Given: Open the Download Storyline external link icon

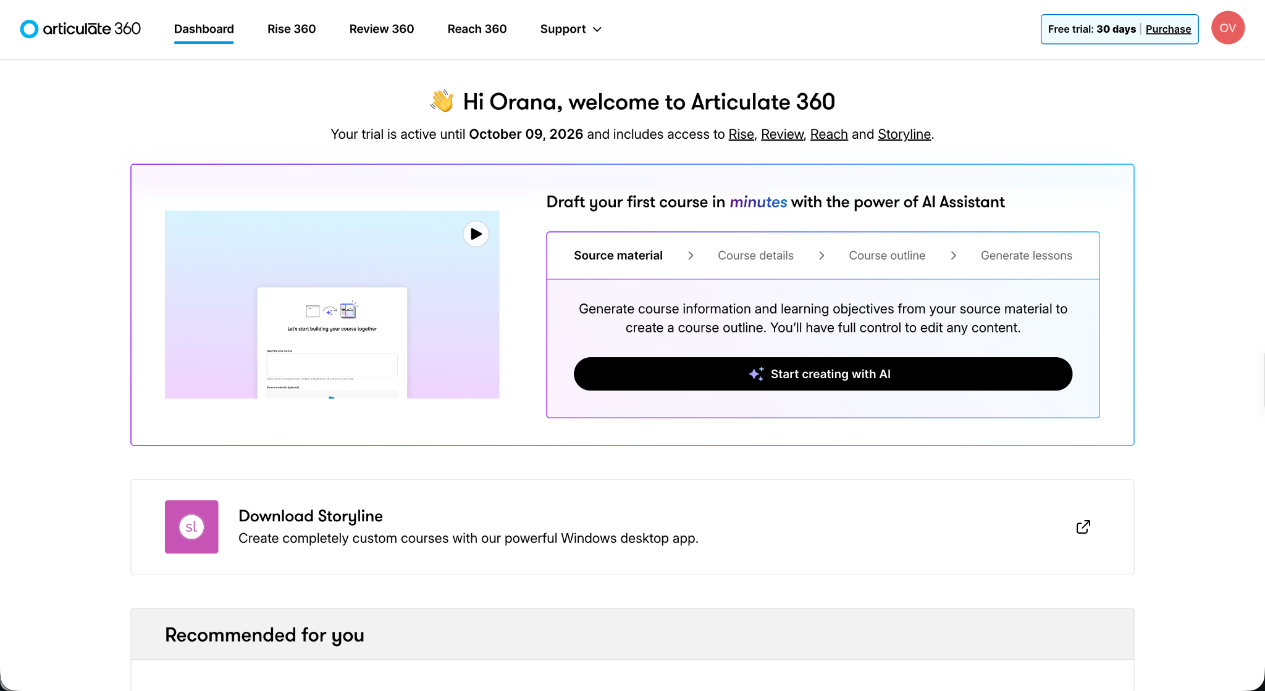Looking at the screenshot, I should (x=1083, y=527).
